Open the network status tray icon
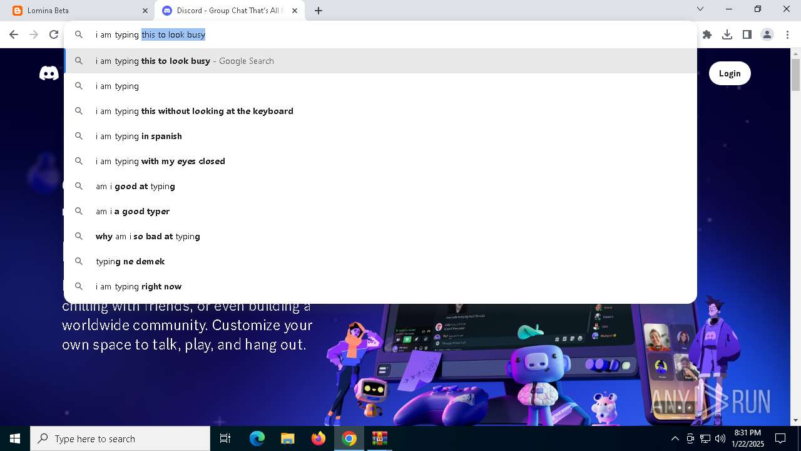Image resolution: width=801 pixels, height=451 pixels. coord(705,438)
